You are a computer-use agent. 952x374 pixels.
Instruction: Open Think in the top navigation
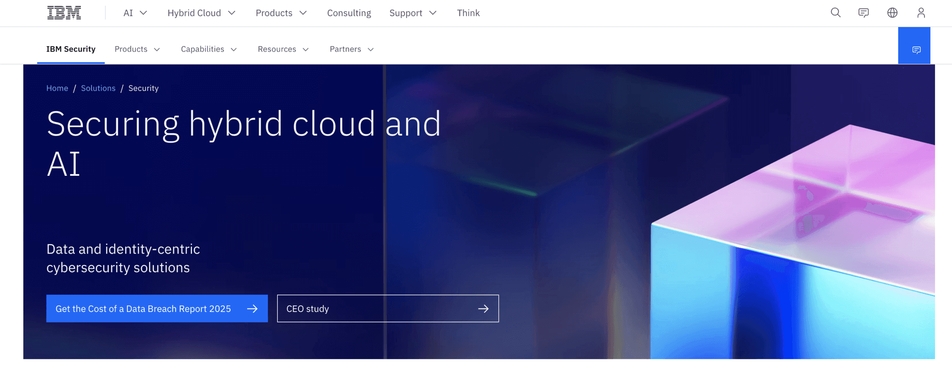pyautogui.click(x=468, y=13)
